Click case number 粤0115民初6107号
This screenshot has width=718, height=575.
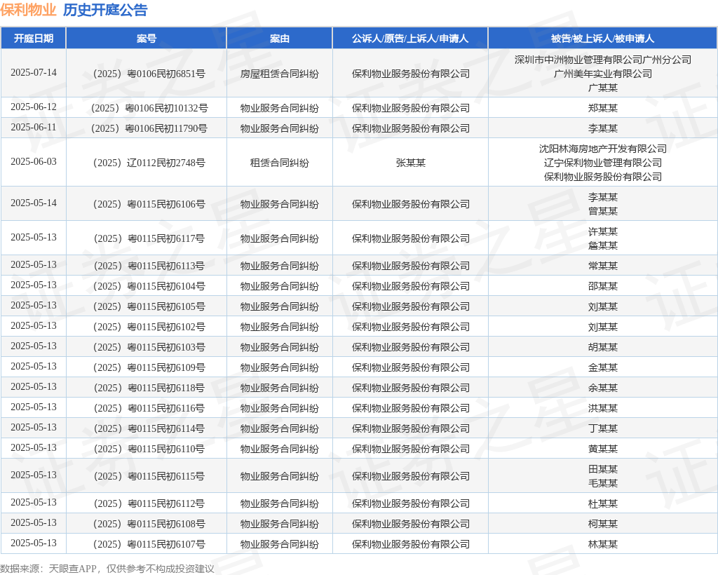point(149,544)
